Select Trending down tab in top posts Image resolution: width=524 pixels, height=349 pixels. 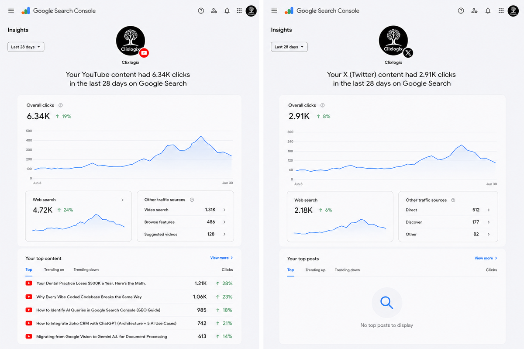click(347, 270)
